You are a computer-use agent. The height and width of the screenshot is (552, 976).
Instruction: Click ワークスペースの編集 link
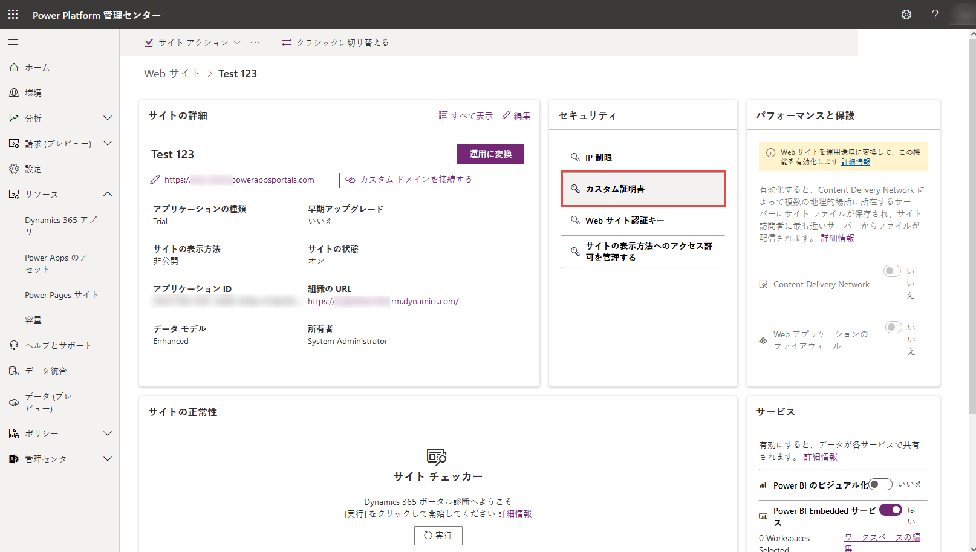(882, 542)
